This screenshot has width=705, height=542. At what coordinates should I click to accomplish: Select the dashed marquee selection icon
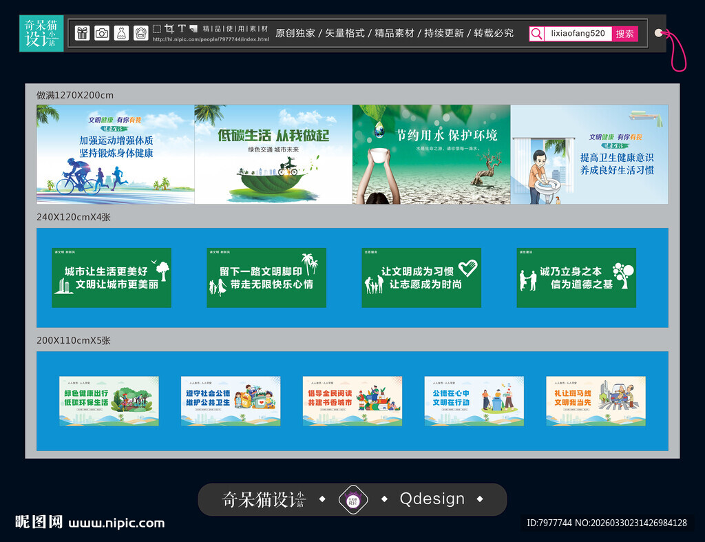pos(158,29)
